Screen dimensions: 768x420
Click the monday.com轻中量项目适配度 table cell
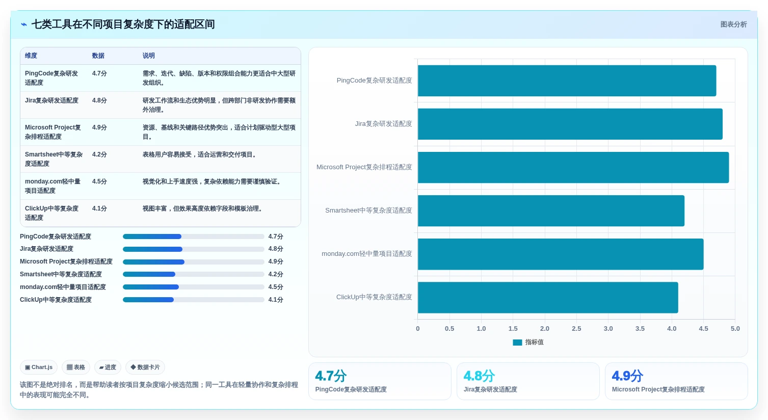[53, 186]
